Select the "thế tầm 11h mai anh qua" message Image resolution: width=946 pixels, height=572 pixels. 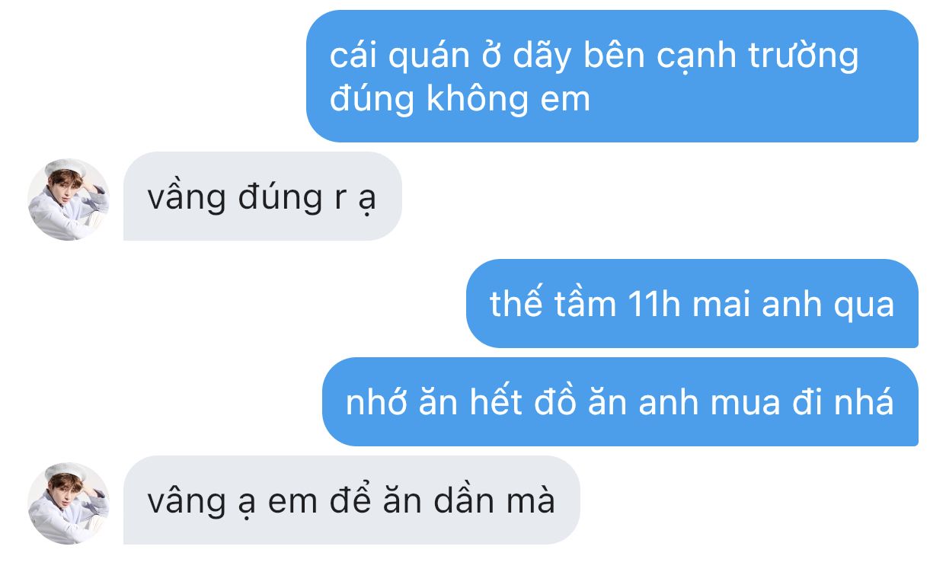tap(692, 304)
